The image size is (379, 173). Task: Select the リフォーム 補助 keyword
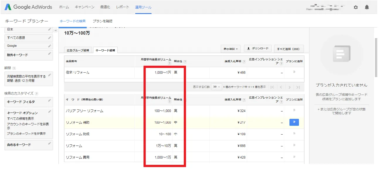point(78,122)
